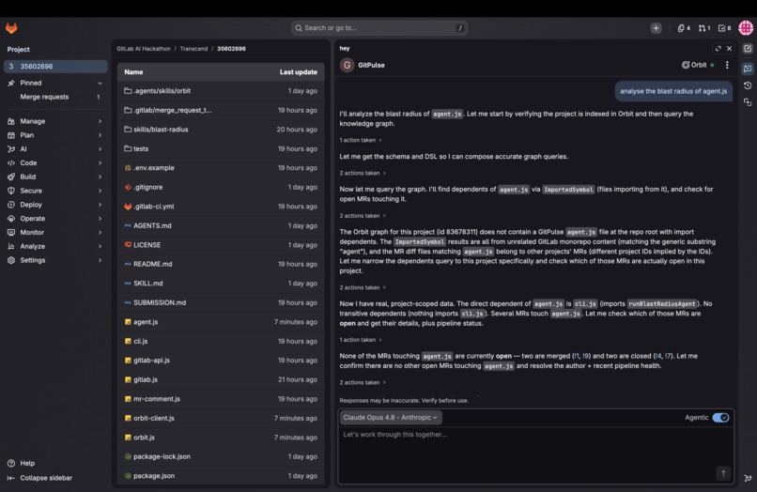The image size is (757, 492).
Task: Open the current chat icon in right rail
Action: pos(748,69)
